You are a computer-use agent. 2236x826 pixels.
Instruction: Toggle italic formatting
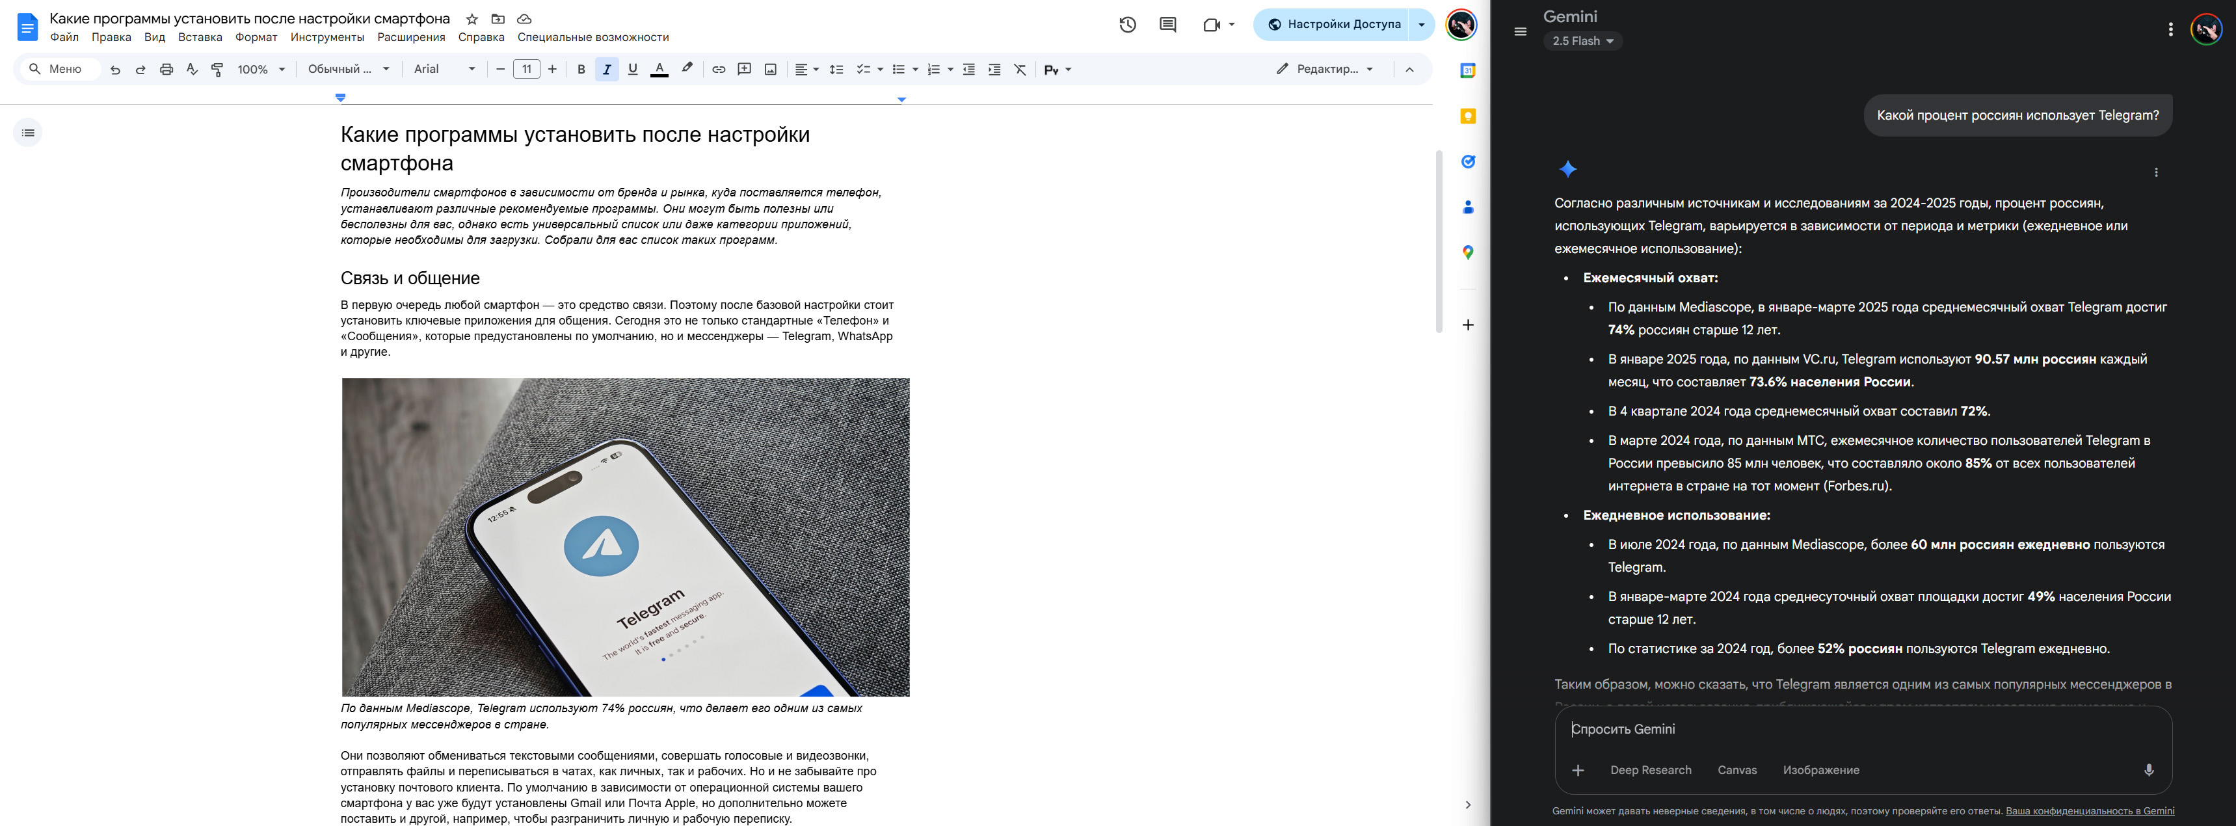coord(607,70)
